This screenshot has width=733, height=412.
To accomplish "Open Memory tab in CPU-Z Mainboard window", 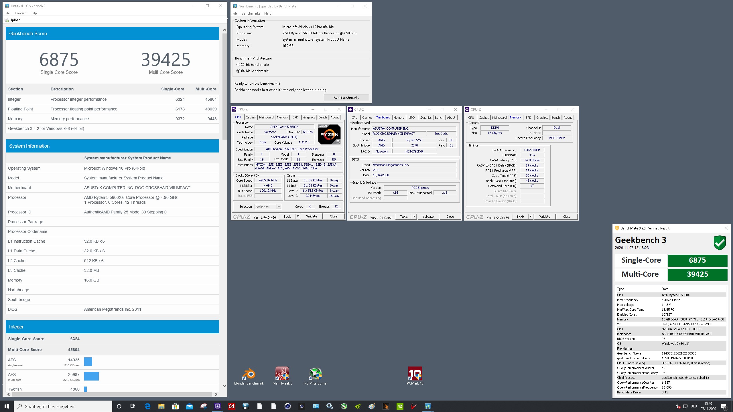I will pyautogui.click(x=399, y=118).
